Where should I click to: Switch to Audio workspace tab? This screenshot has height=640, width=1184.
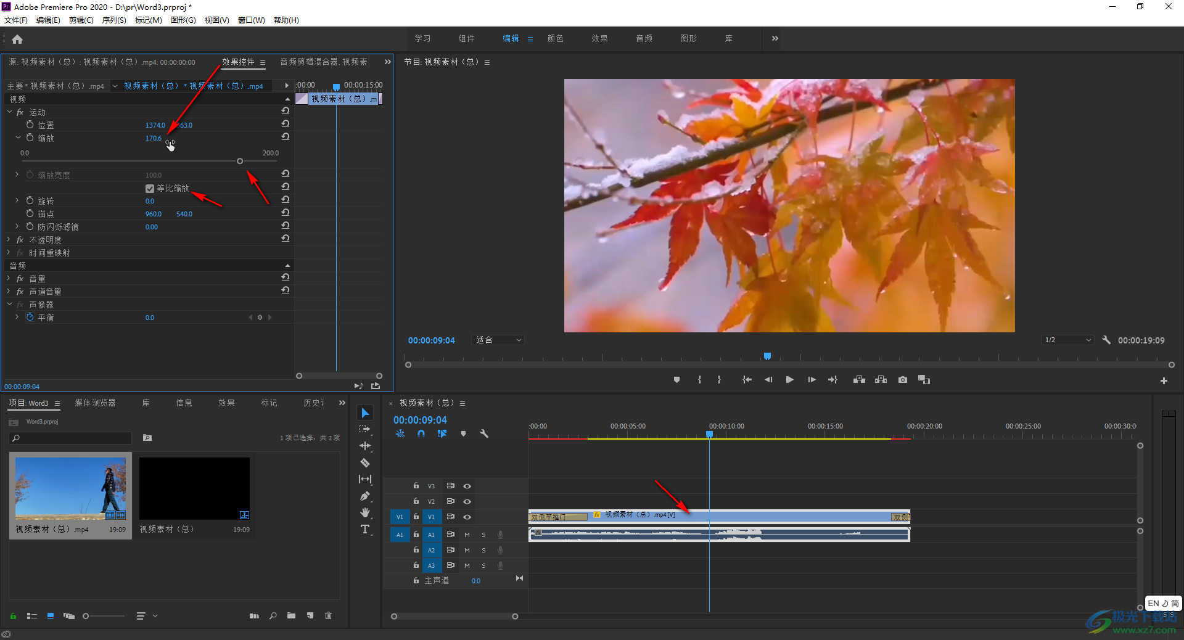(644, 38)
